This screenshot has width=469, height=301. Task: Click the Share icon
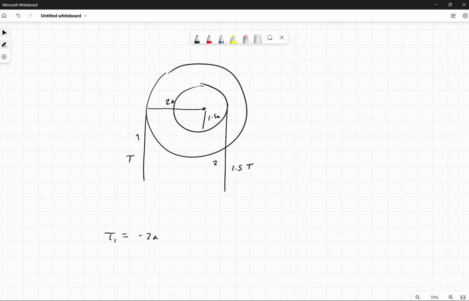click(453, 15)
